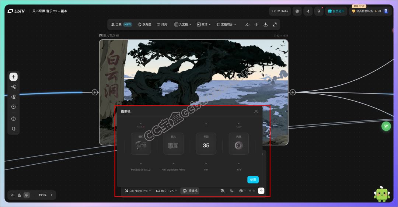Expand 九宫格 grid dropdown
The width and height of the screenshot is (398, 207).
[x=183, y=25]
